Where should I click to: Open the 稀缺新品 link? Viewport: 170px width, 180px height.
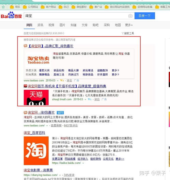tap(88, 74)
